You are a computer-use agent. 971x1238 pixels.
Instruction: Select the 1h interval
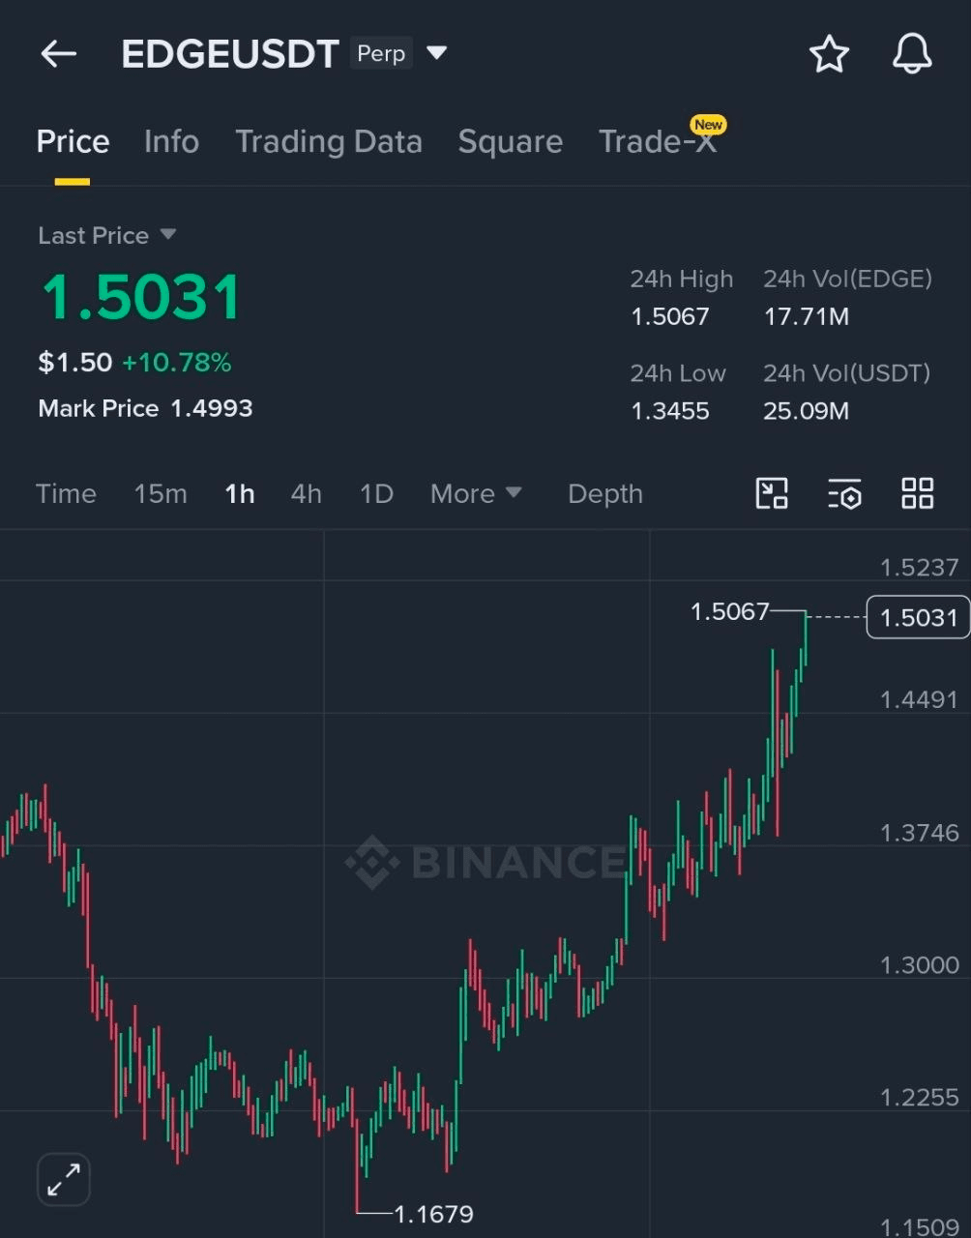tap(240, 493)
